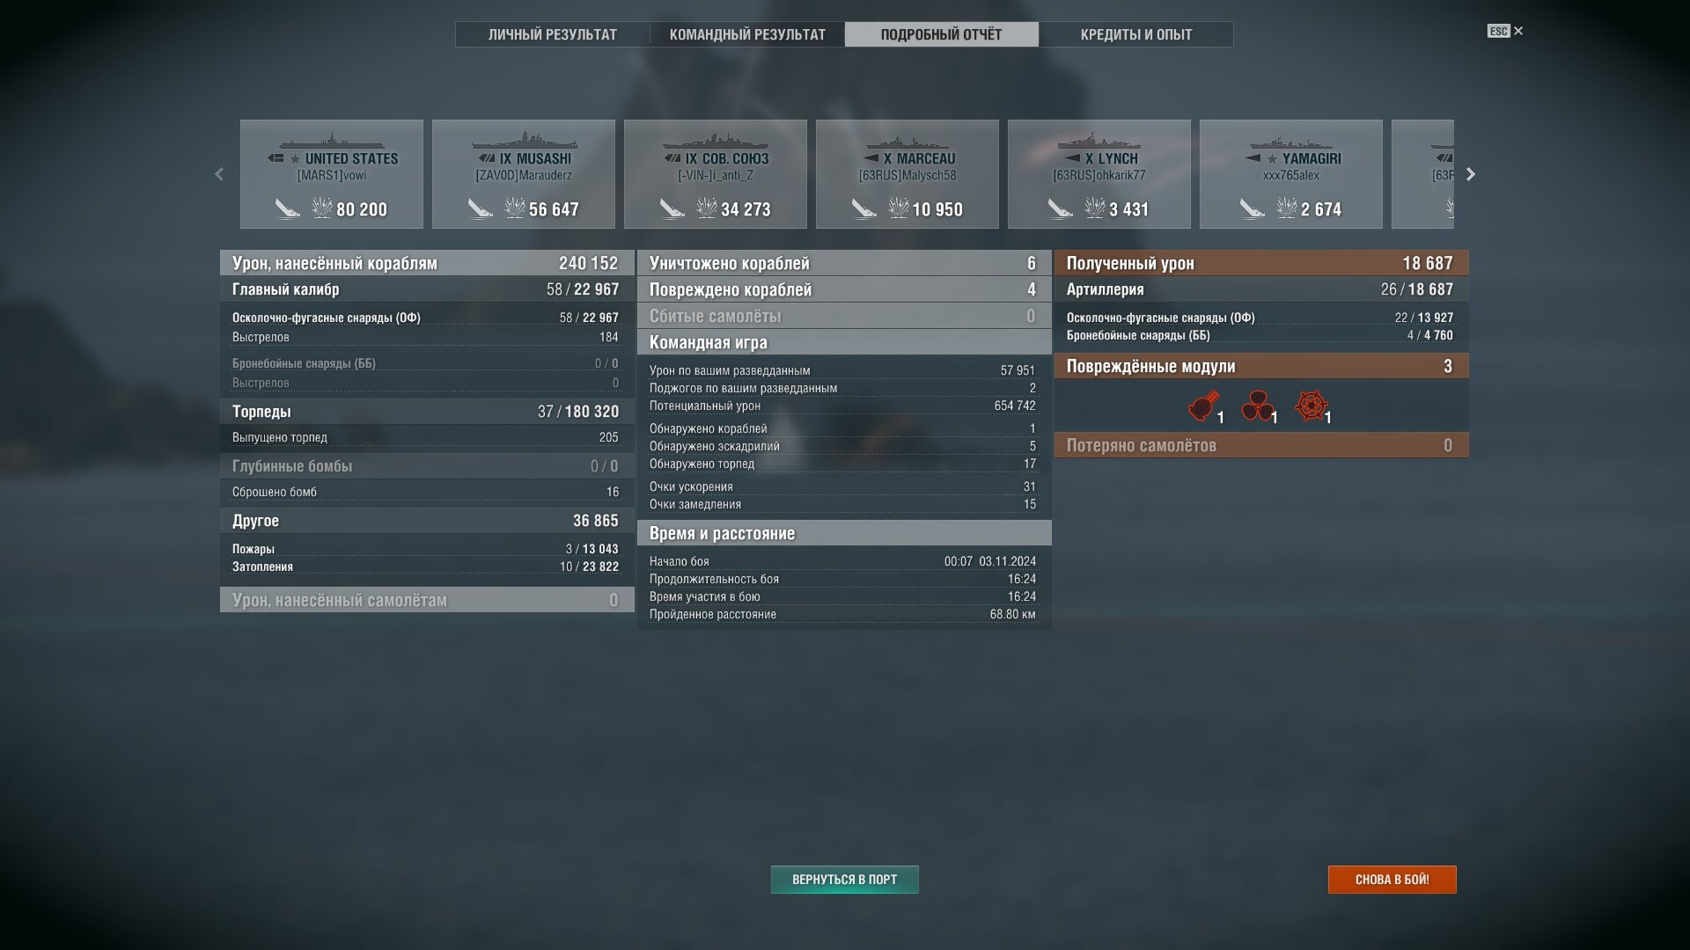This screenshot has width=1690, height=950.
Task: Click the damaged main battery module icon
Action: 1203,406
